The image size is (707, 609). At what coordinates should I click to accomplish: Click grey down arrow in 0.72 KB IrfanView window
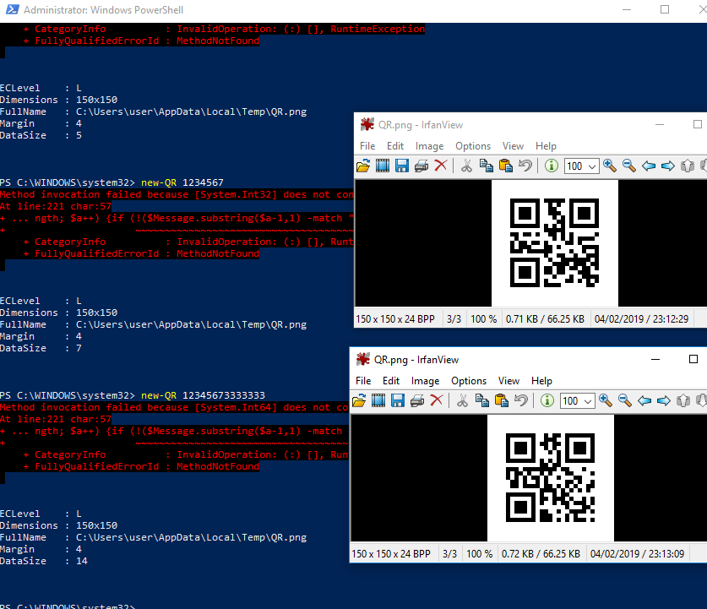point(701,400)
